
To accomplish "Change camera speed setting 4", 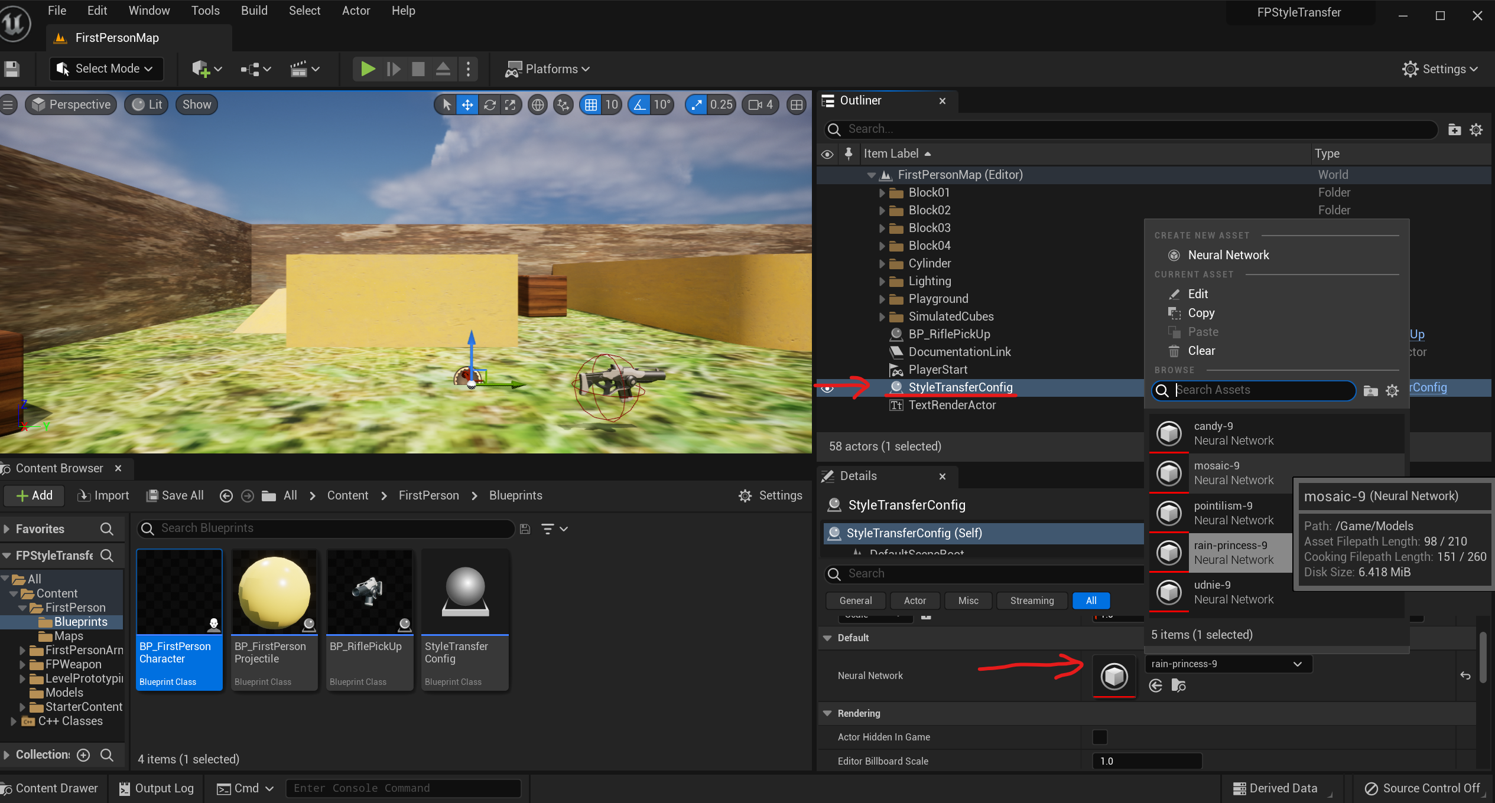I will [x=760, y=105].
